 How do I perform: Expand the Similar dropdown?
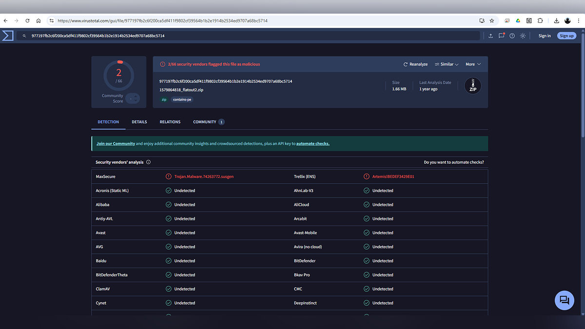coord(446,64)
